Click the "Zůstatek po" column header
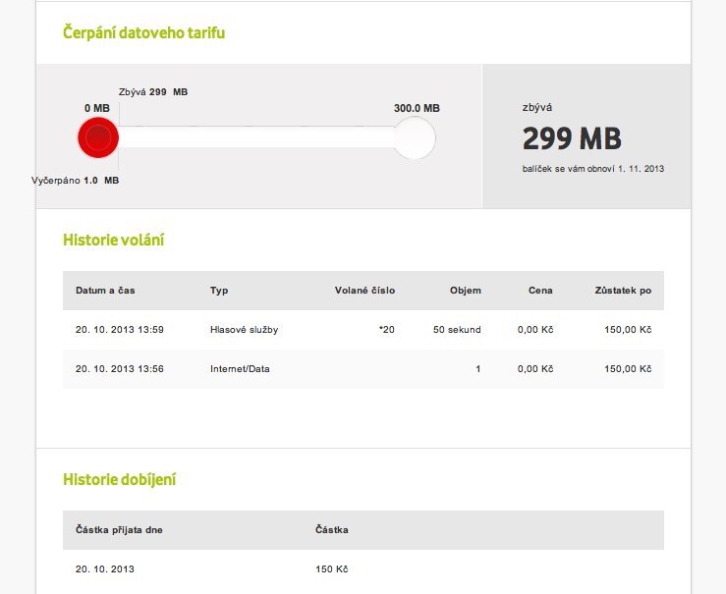The width and height of the screenshot is (726, 594). 623,291
